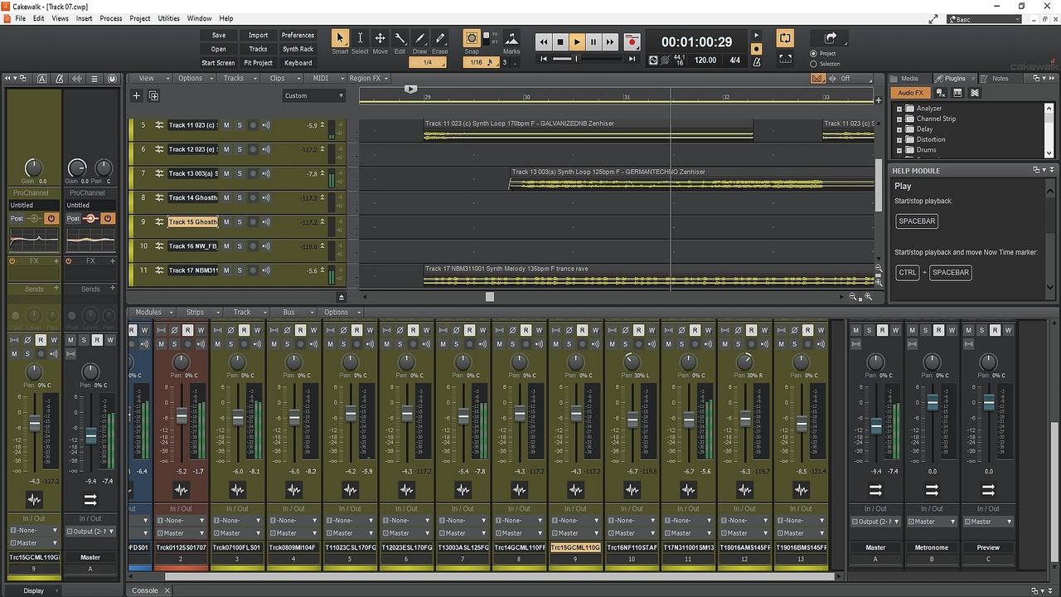Enable loop playback in the transport

point(785,38)
